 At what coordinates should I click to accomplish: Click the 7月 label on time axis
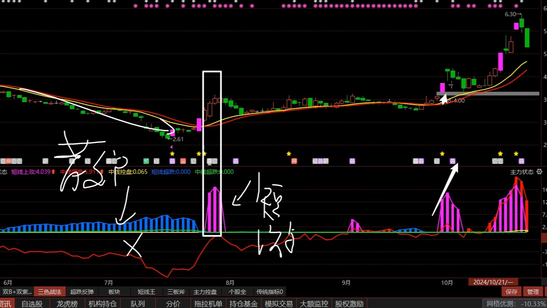pyautogui.click(x=109, y=282)
